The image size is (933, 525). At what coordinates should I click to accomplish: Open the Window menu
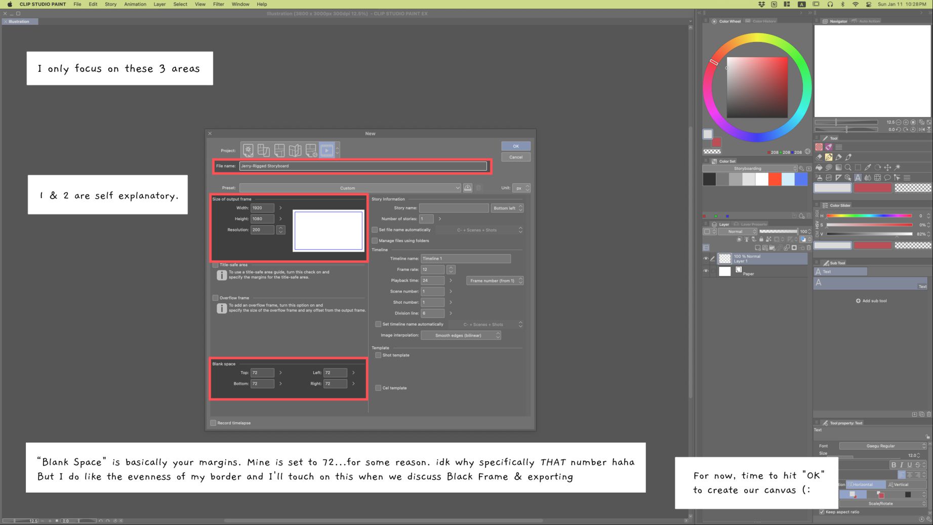240,4
